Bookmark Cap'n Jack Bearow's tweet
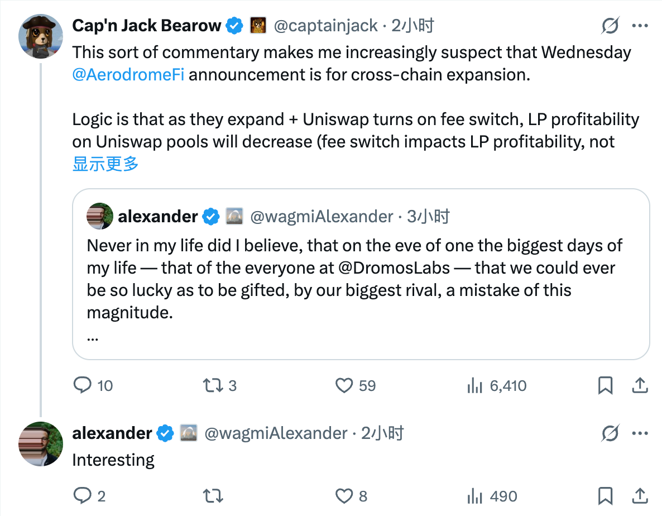The height and width of the screenshot is (516, 662). click(x=605, y=385)
